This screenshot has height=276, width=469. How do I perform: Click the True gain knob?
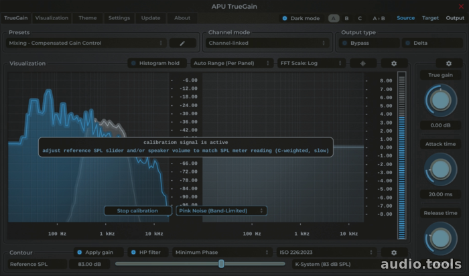click(440, 100)
